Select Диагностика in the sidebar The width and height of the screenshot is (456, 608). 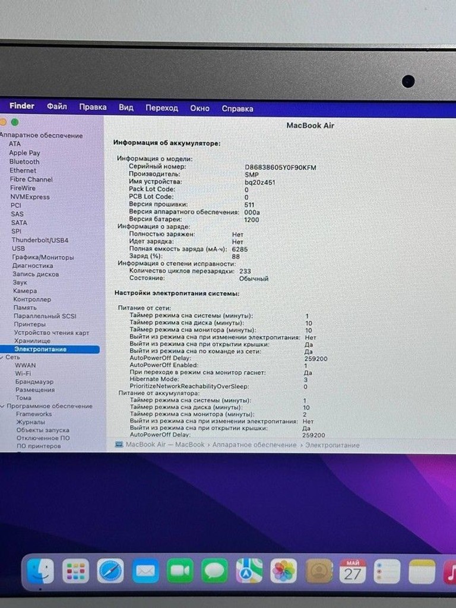33,265
